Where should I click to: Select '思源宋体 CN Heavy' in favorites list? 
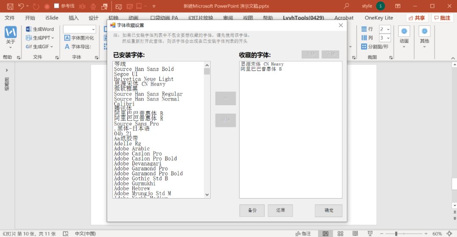click(262, 64)
